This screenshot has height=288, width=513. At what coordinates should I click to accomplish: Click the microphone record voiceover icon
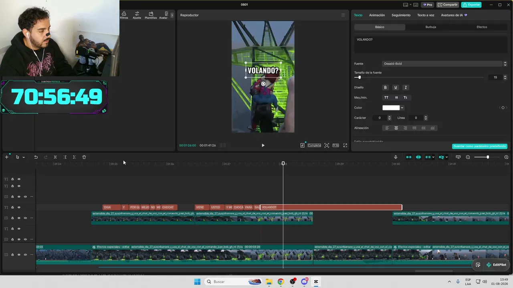(x=396, y=157)
